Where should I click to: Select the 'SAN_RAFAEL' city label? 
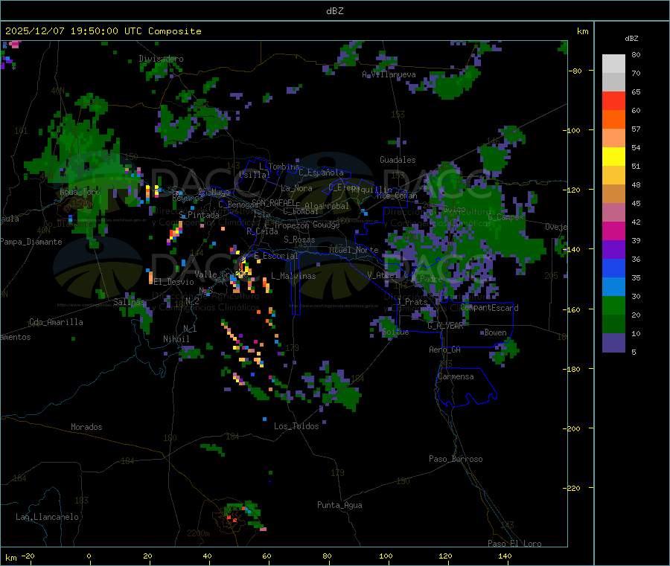pyautogui.click(x=273, y=202)
